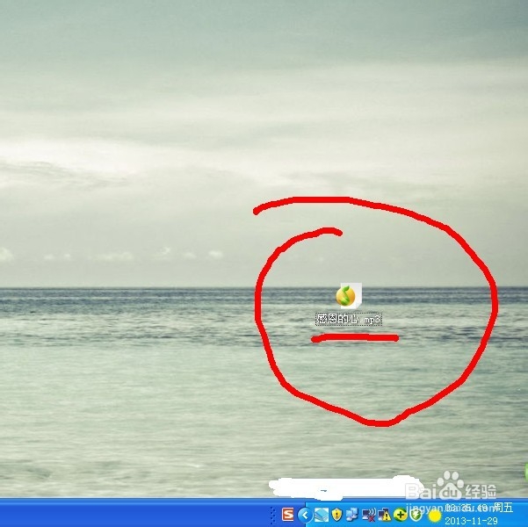Expand hidden tray icons with the round arrow
Screen dimensions: 528x527
[x=305, y=515]
